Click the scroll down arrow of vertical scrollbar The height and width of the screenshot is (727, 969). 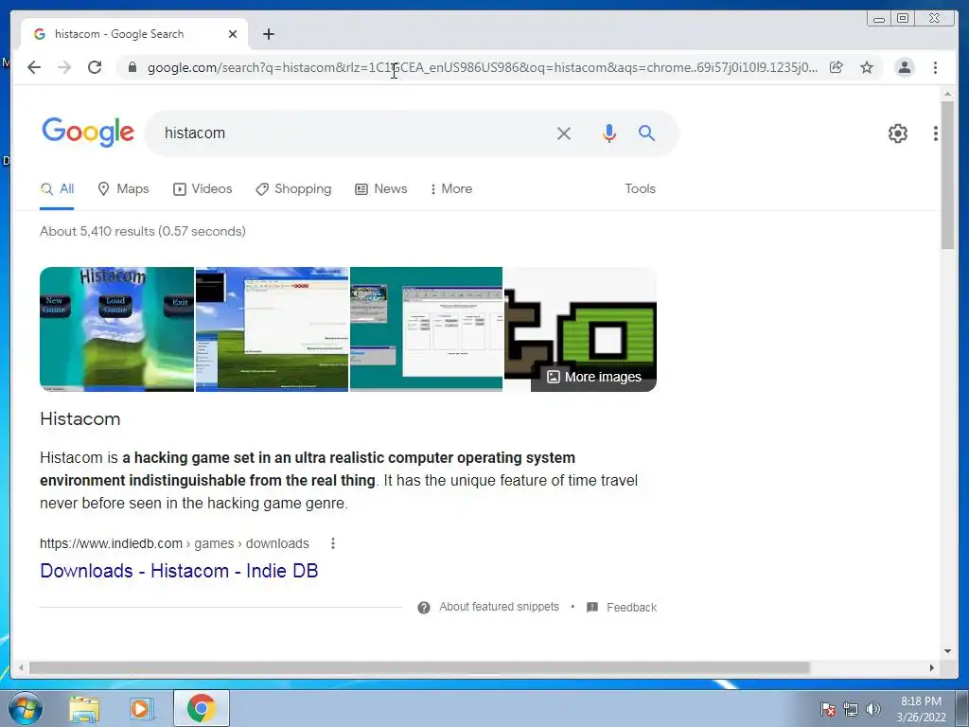click(x=947, y=651)
